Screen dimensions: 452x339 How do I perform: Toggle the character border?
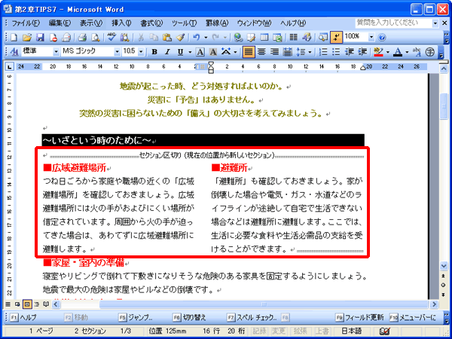200,52
